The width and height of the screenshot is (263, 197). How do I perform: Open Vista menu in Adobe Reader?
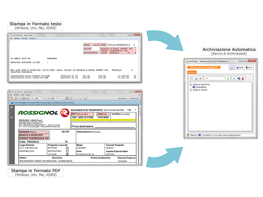22,95
